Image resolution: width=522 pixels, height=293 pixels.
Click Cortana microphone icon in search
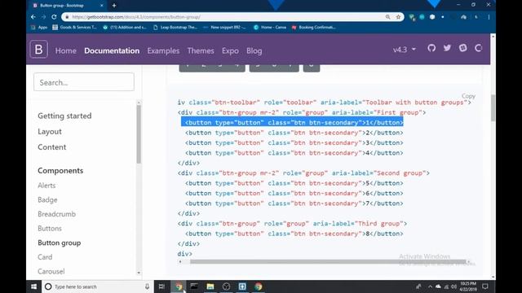(x=147, y=286)
